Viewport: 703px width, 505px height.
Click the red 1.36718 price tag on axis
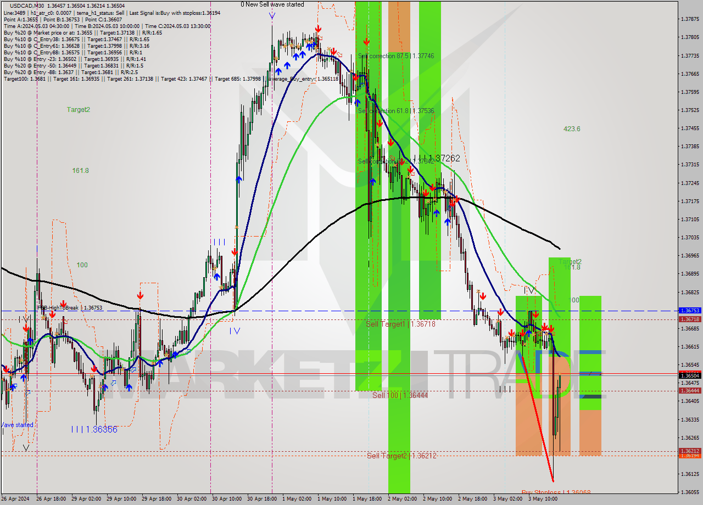tap(689, 319)
